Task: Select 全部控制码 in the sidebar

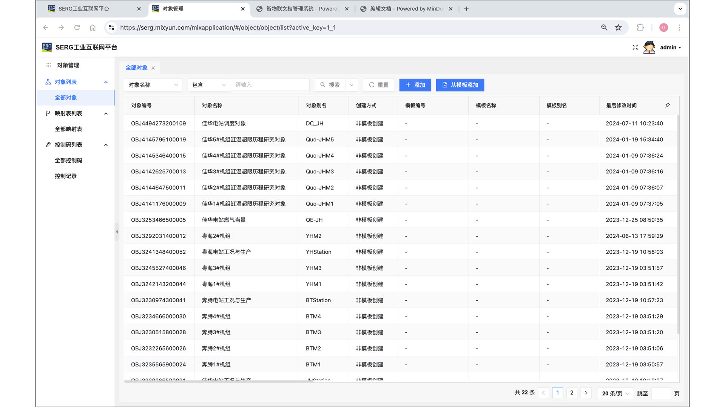Action: (x=68, y=160)
